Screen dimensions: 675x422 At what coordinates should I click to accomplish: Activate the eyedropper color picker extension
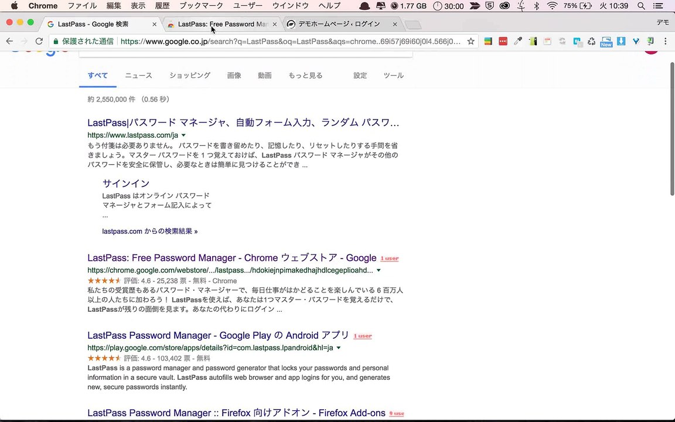[x=518, y=42]
